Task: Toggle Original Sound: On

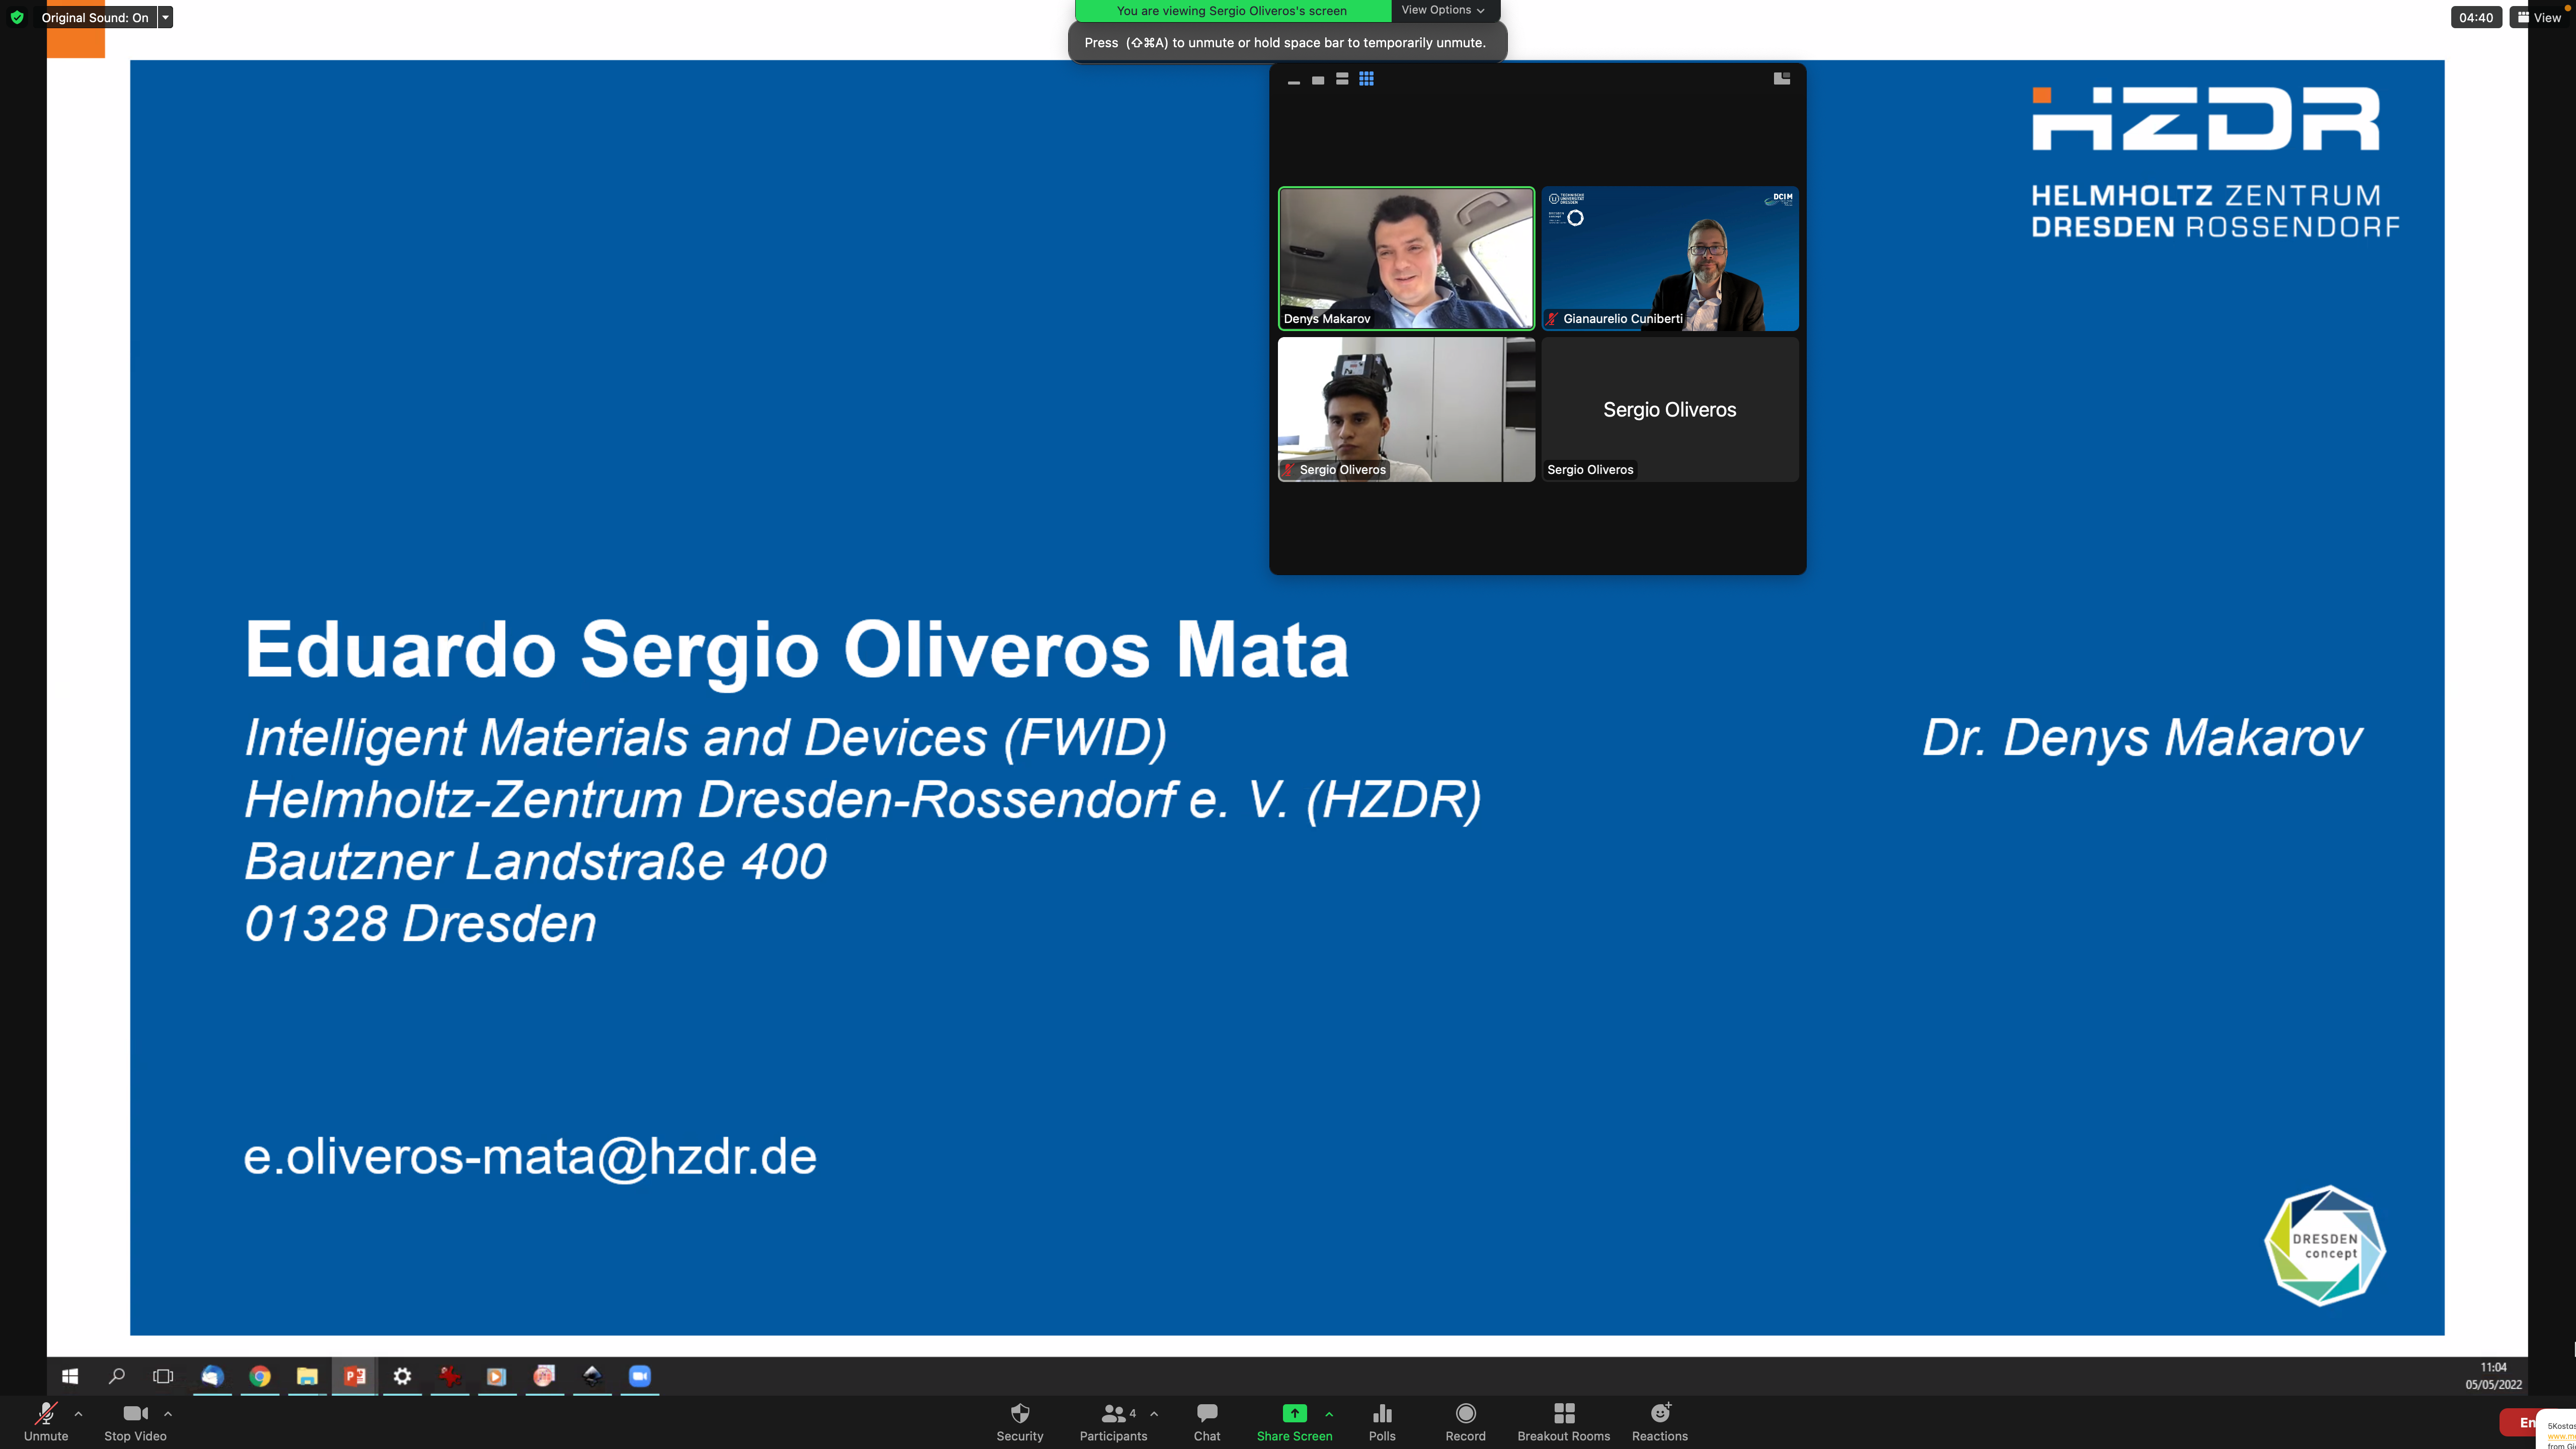Action: (95, 17)
